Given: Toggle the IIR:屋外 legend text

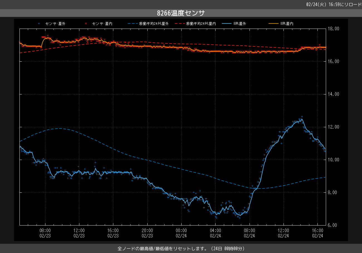Looking at the screenshot, I should click(x=240, y=24).
